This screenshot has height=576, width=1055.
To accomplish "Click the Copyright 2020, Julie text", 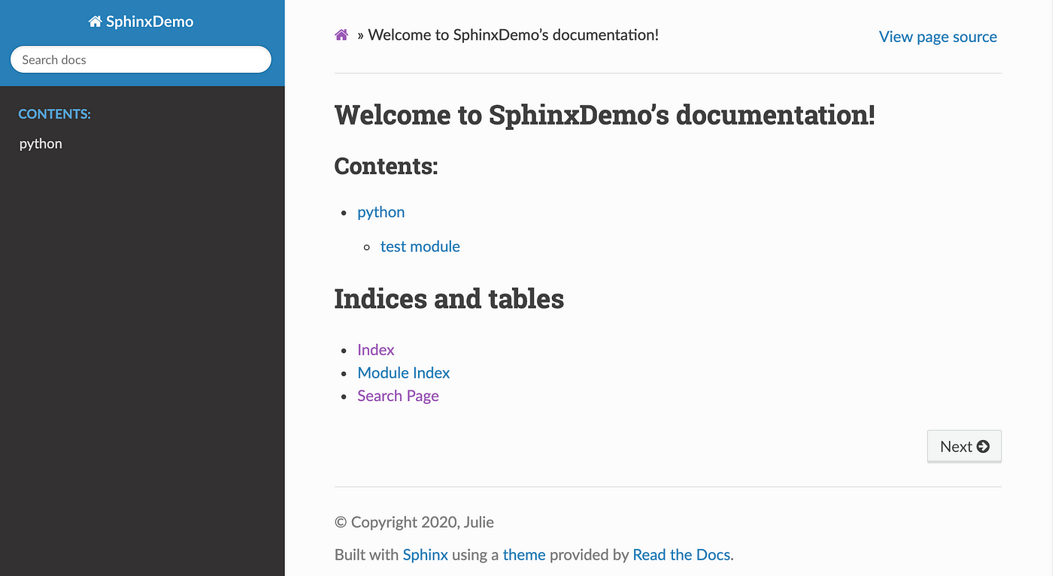I will point(414,522).
